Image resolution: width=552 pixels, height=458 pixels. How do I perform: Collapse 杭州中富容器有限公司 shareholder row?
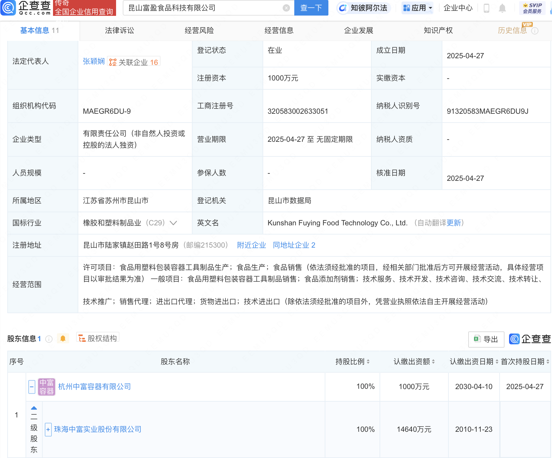pyautogui.click(x=32, y=387)
